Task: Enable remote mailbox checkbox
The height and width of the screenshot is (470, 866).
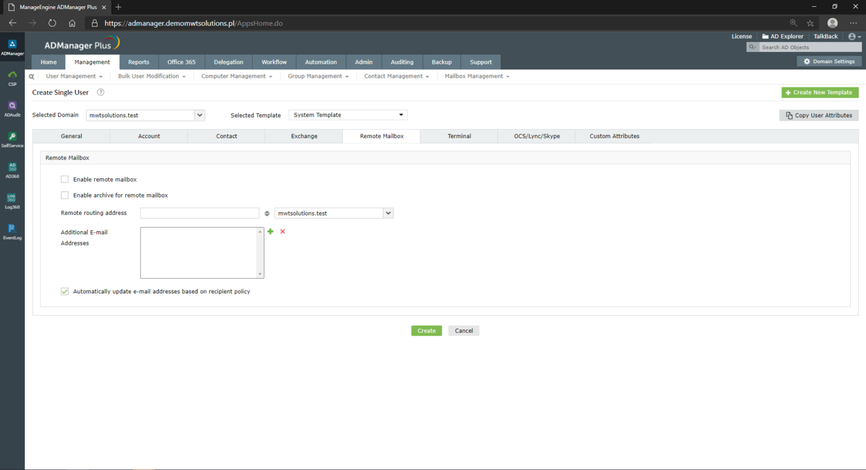Action: pyautogui.click(x=65, y=179)
